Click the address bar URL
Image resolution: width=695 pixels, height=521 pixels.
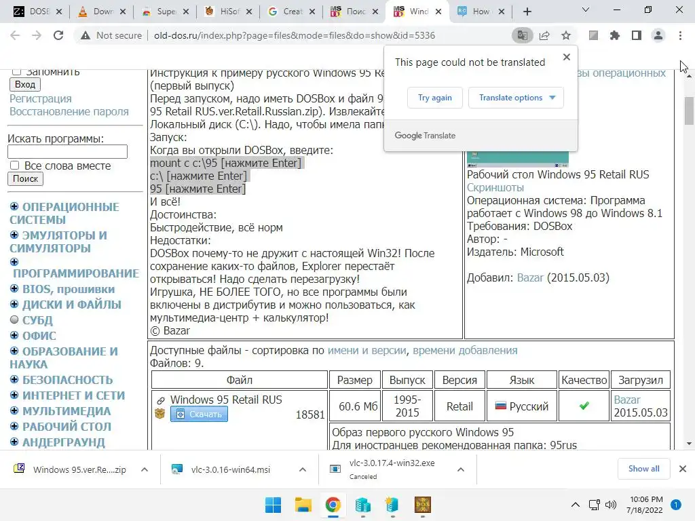(295, 35)
